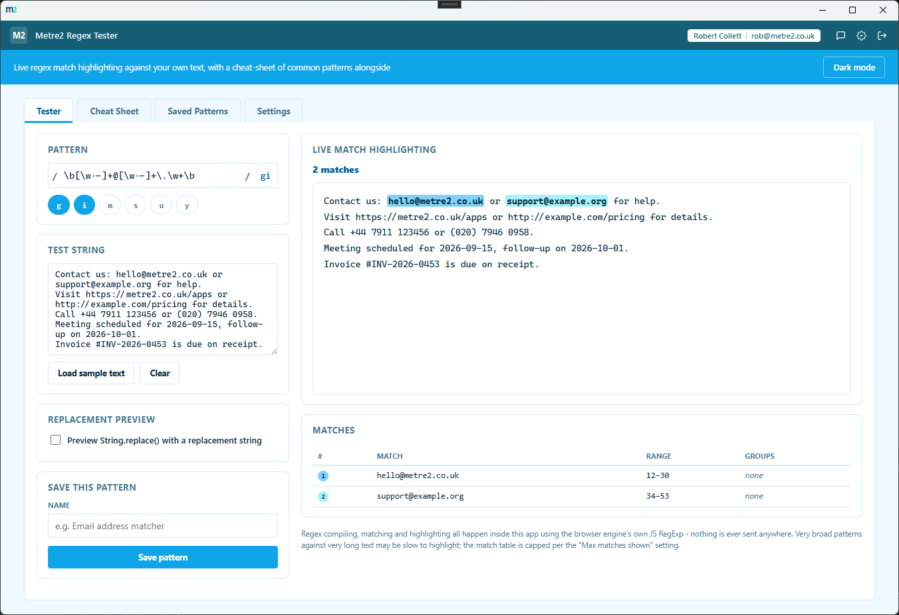The image size is (899, 615).
Task: Click the resize grip of test string textarea
Action: coord(274,351)
